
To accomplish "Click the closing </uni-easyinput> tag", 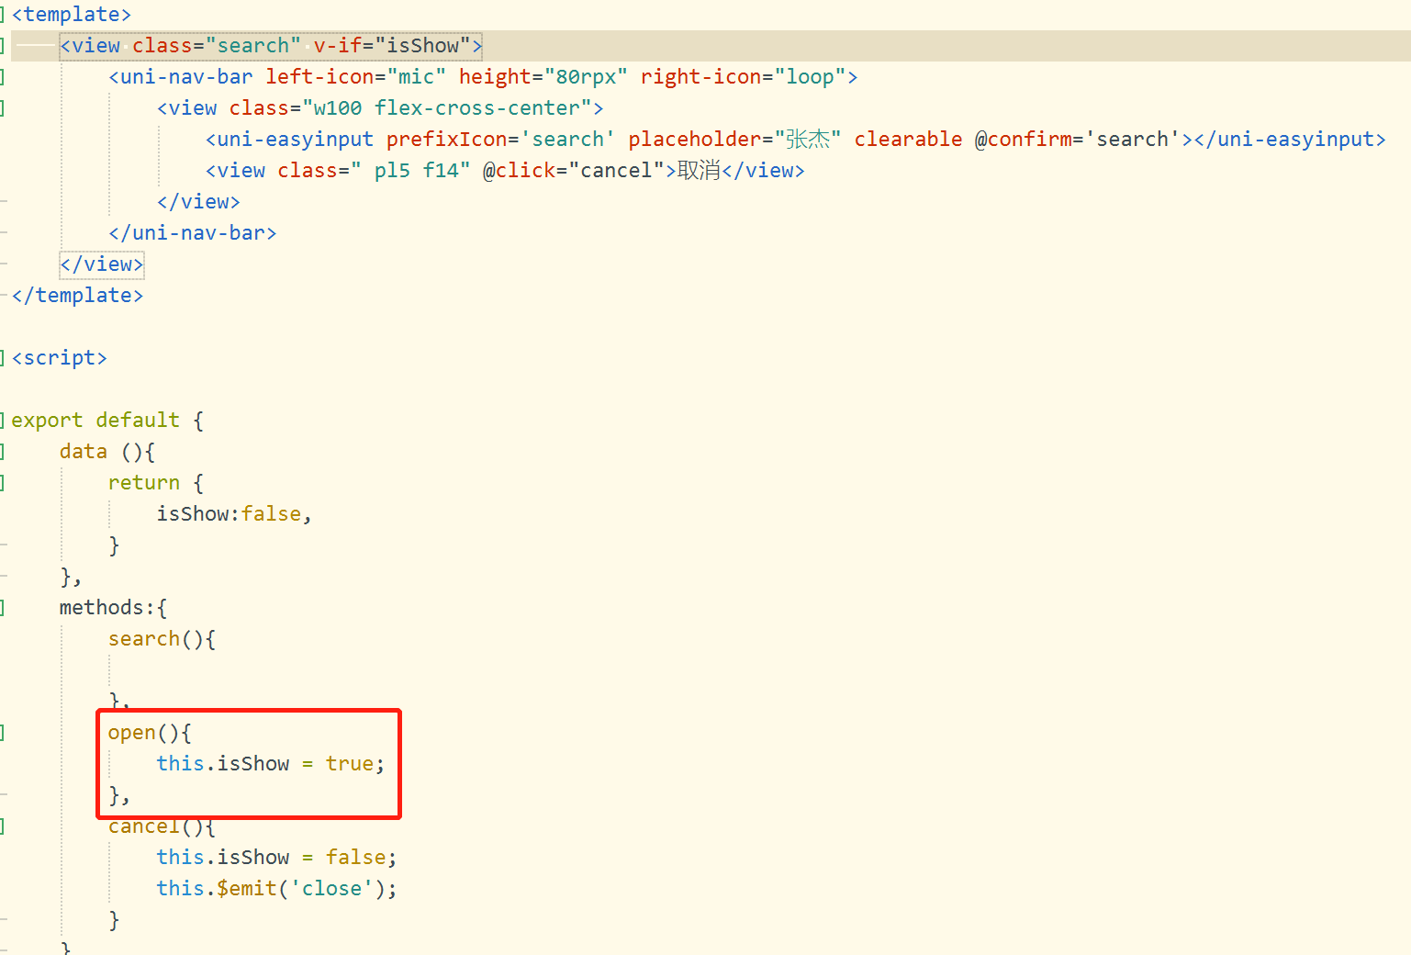I will point(1290,140).
